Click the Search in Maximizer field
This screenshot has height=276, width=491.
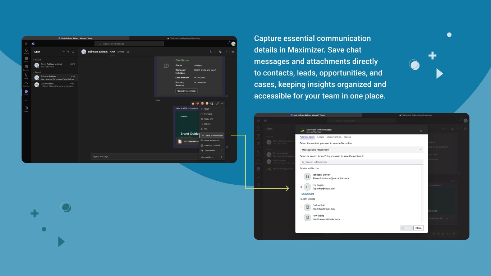click(x=362, y=162)
